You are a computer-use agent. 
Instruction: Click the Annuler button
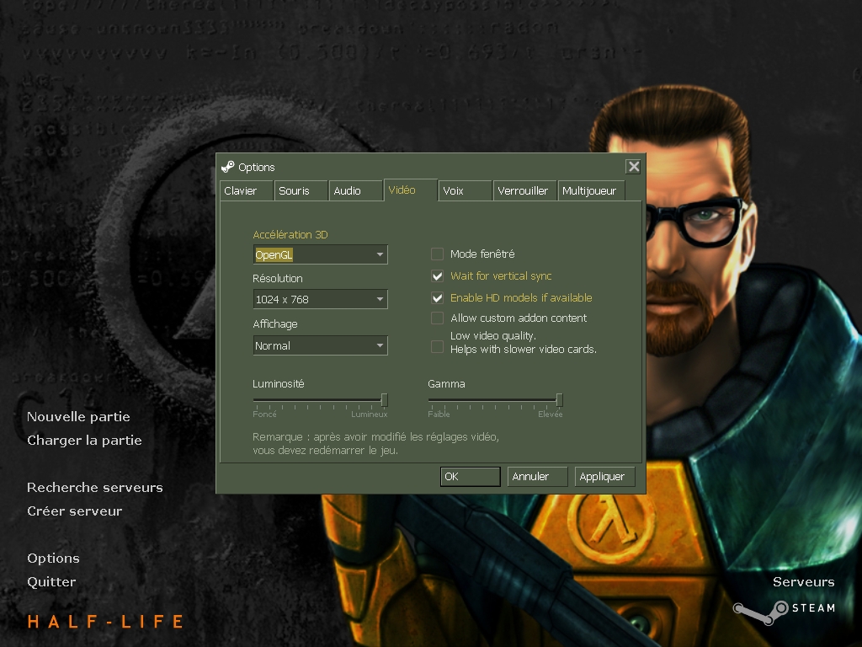538,477
